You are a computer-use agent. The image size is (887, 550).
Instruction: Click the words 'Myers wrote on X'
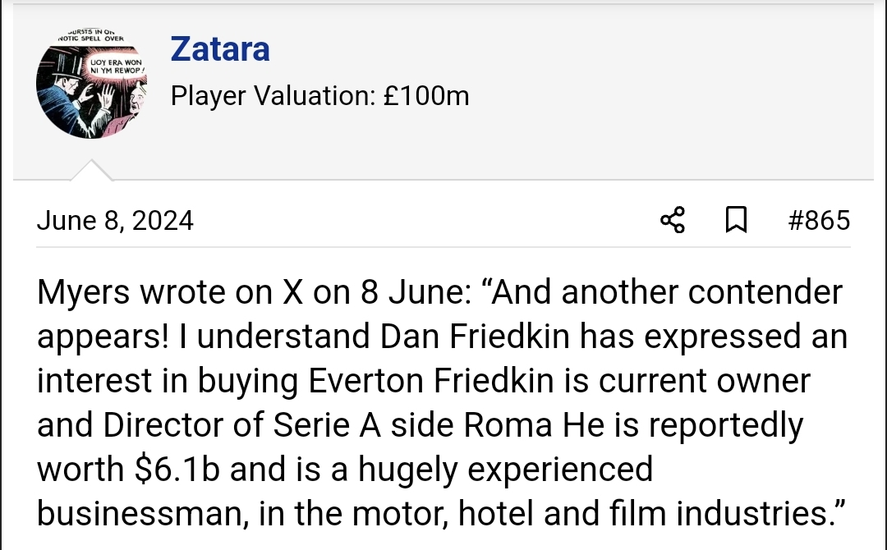160,293
